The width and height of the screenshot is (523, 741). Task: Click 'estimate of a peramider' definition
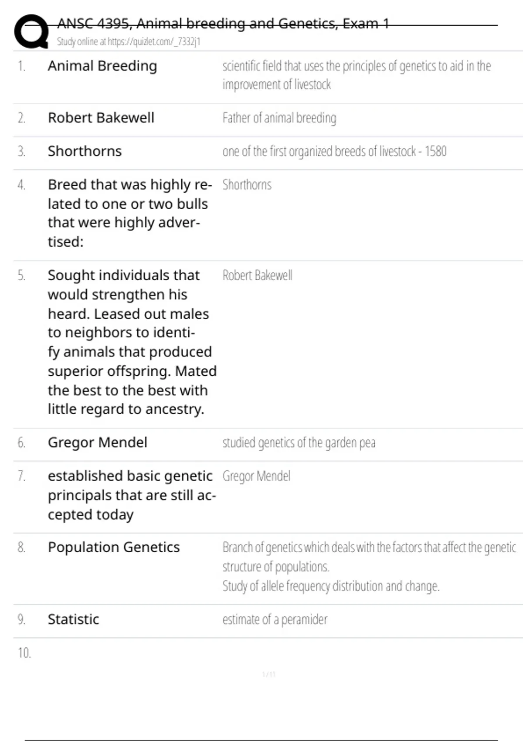275,619
